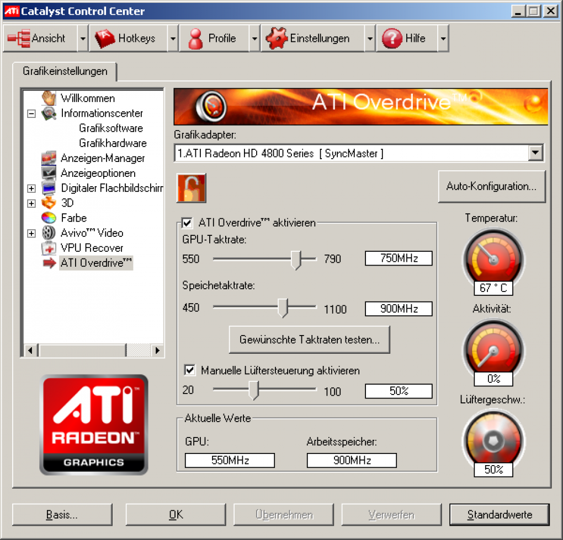Click the 750MHz GPU clock field
Image resolution: width=563 pixels, height=540 pixels.
coord(399,258)
